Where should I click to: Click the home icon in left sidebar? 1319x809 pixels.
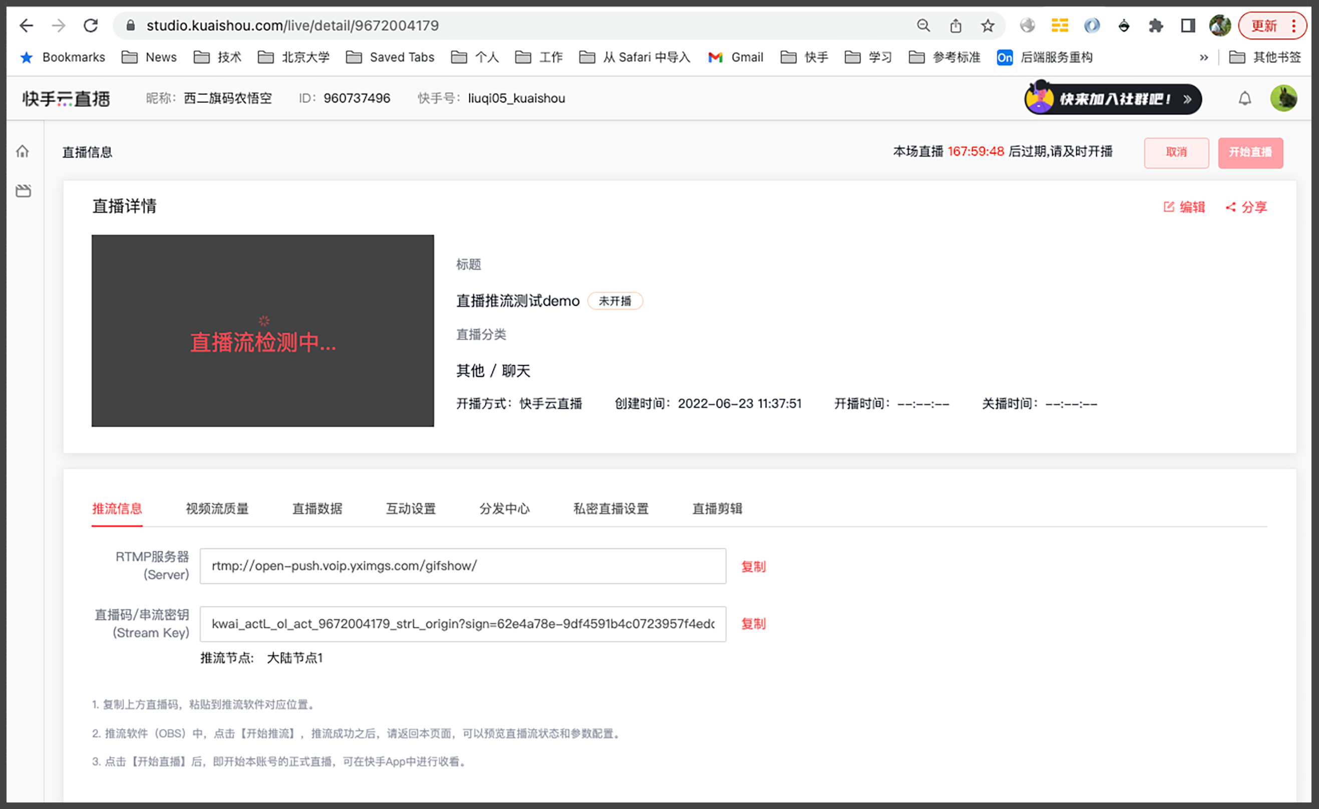tap(23, 151)
